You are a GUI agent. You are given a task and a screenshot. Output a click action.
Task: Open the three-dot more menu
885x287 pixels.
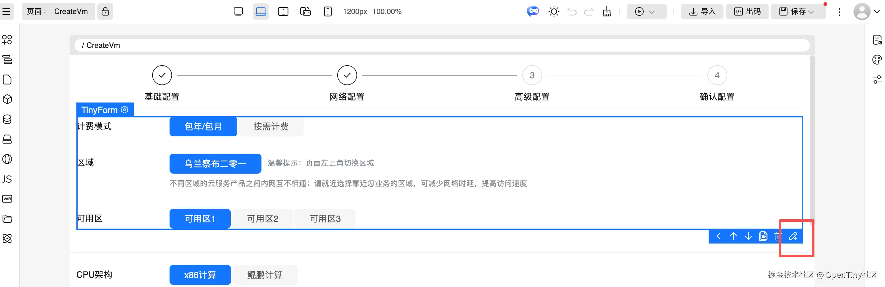(x=839, y=12)
